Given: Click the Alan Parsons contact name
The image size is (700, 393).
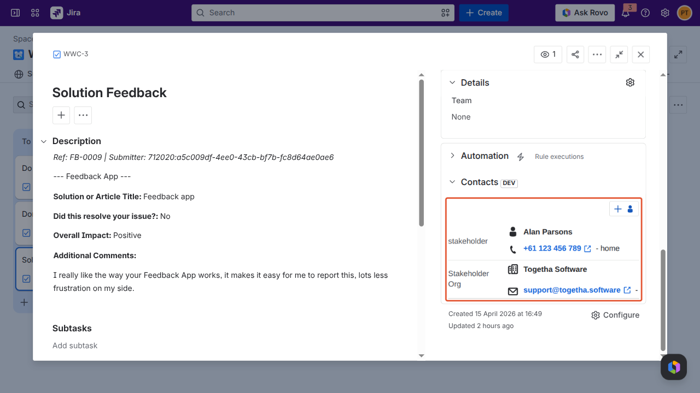Looking at the screenshot, I should coord(548,232).
